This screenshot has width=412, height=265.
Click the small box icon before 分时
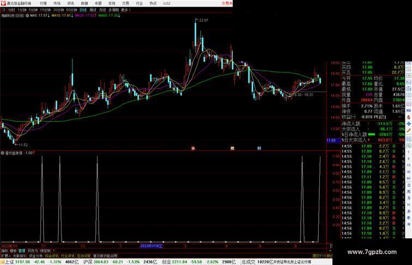(3, 10)
